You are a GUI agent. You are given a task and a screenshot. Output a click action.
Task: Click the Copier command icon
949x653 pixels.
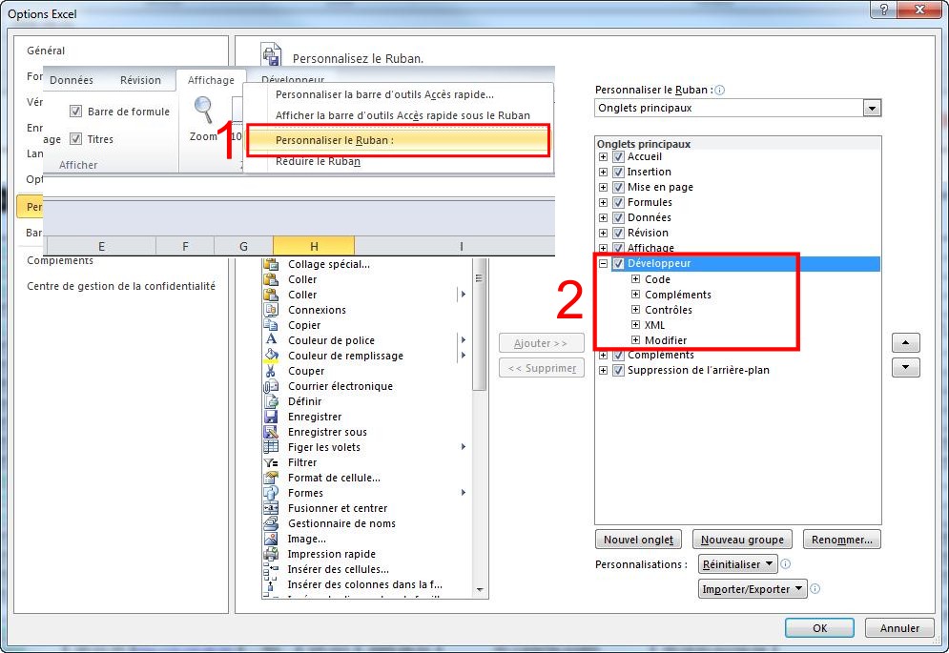point(271,325)
